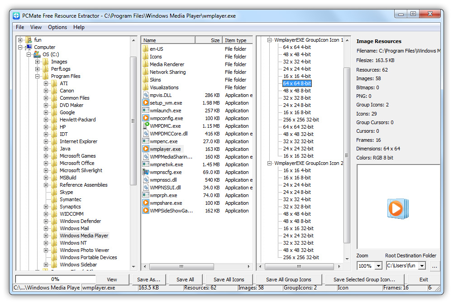Click the Exit button
453x304 pixels.
424,280
